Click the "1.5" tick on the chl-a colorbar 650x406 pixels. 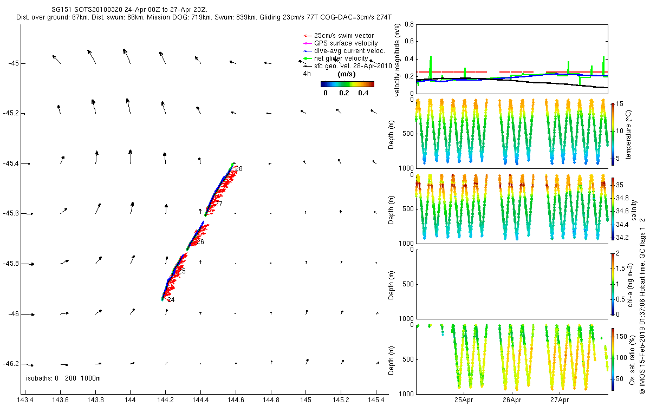coord(622,269)
